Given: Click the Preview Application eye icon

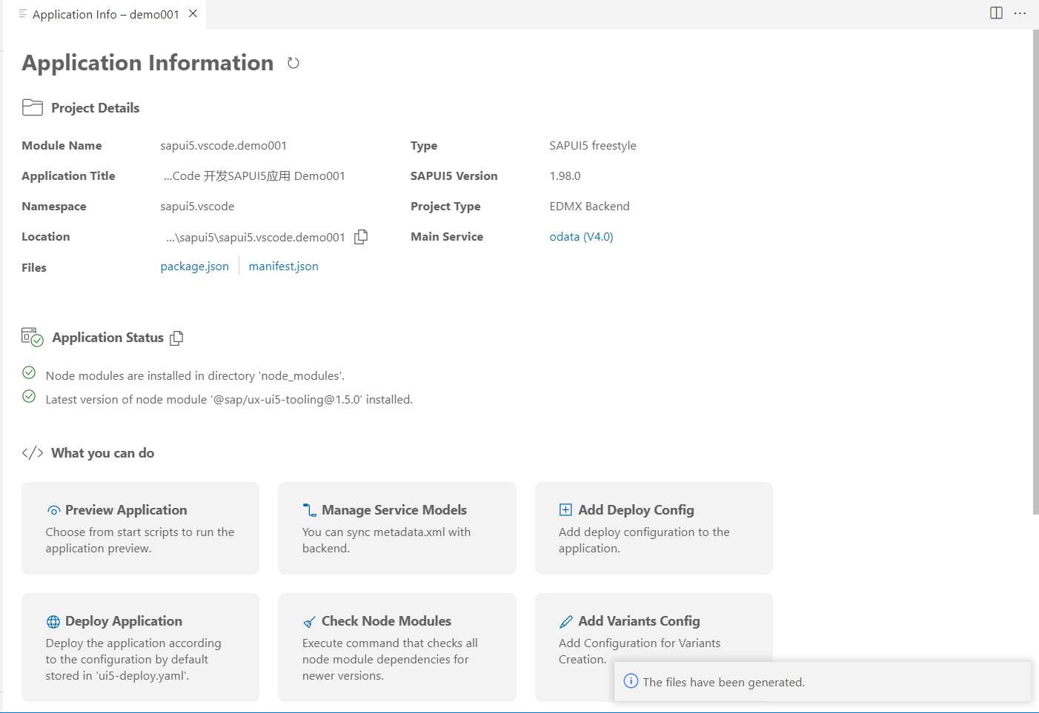Looking at the screenshot, I should click(53, 510).
